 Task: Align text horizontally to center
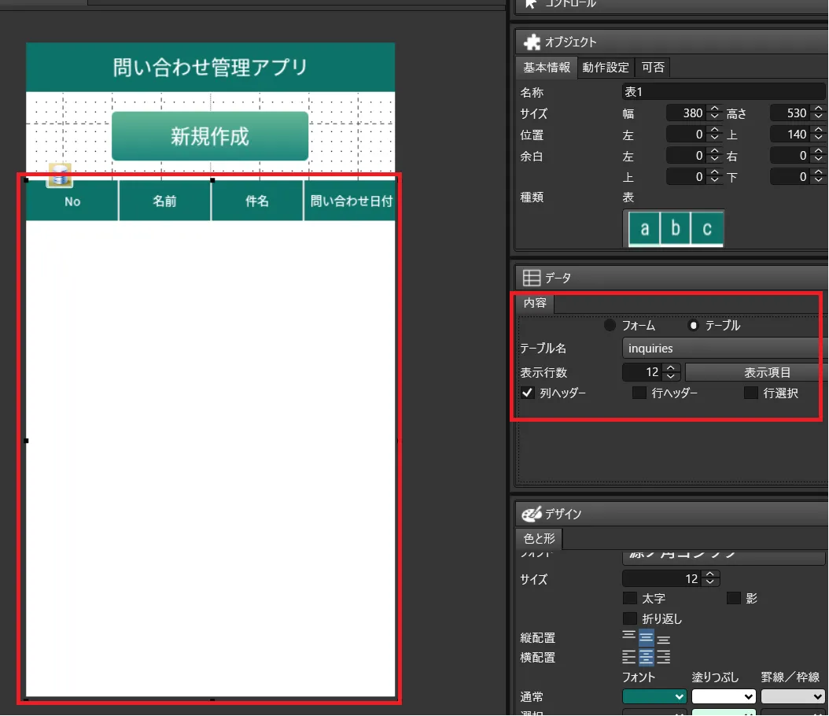(x=646, y=657)
